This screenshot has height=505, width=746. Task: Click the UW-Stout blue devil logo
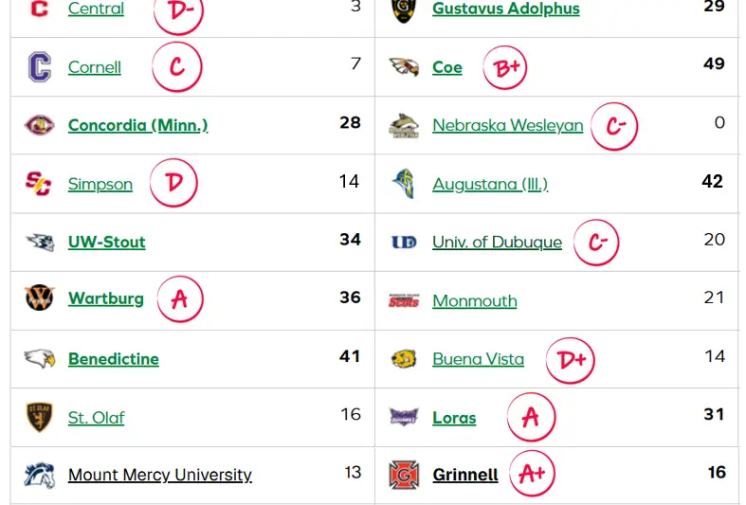(40, 242)
